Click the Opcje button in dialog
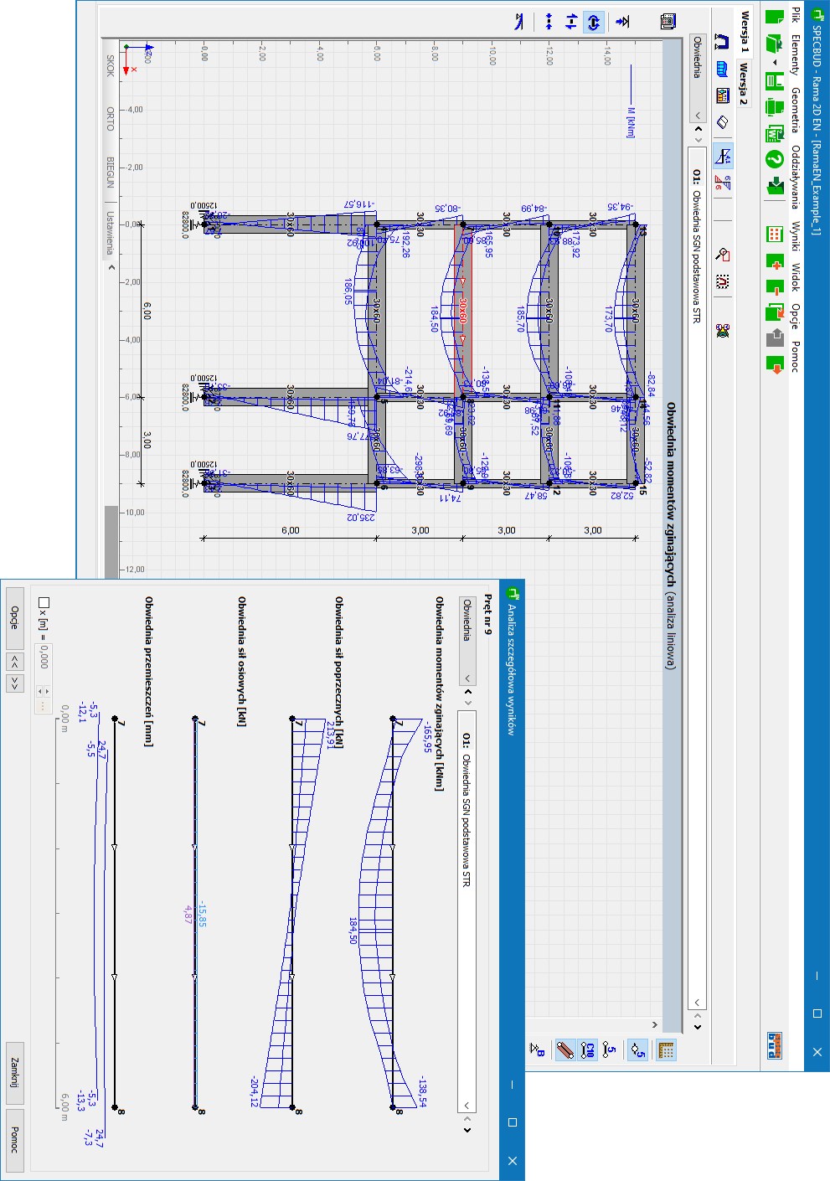Screen dimensions: 830x1181 (x=14, y=618)
